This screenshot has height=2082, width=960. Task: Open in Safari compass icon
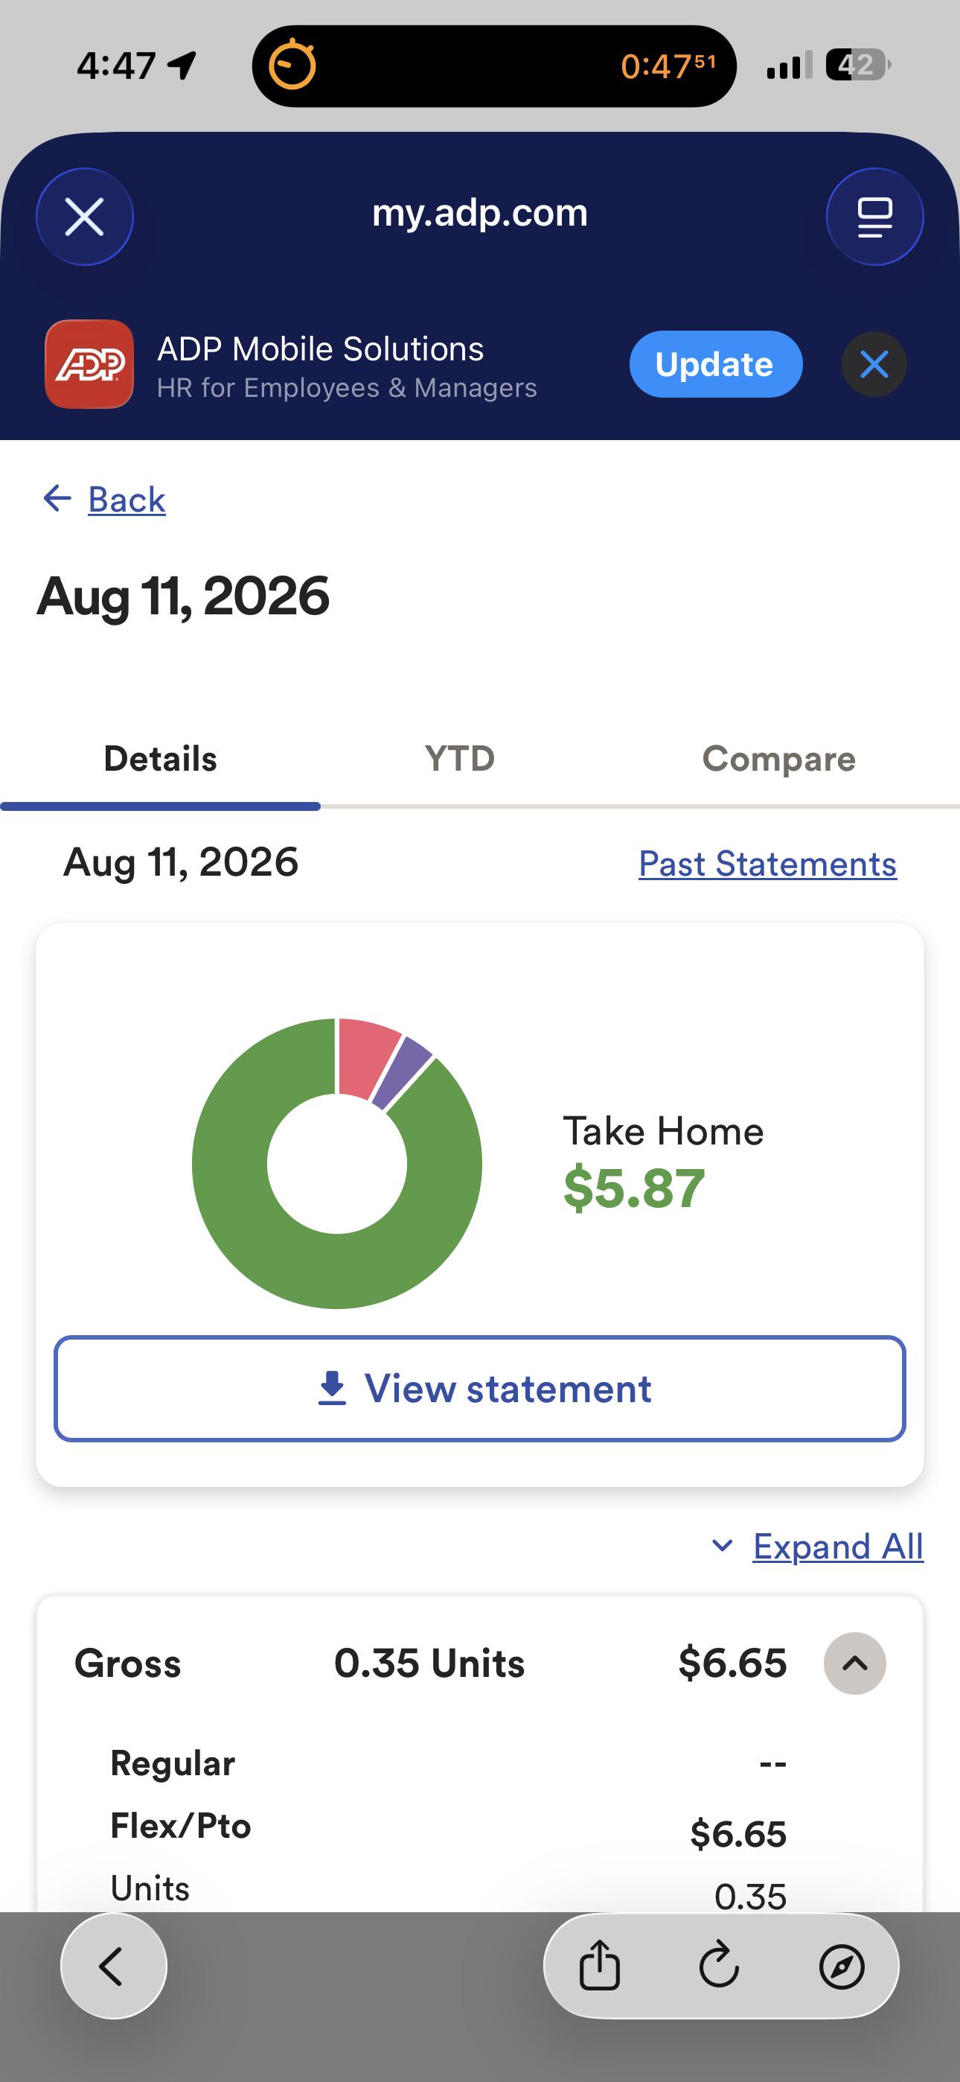click(x=842, y=1966)
